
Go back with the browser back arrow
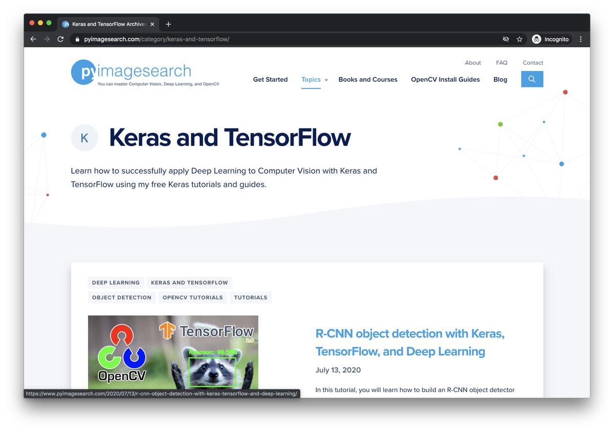tap(33, 39)
